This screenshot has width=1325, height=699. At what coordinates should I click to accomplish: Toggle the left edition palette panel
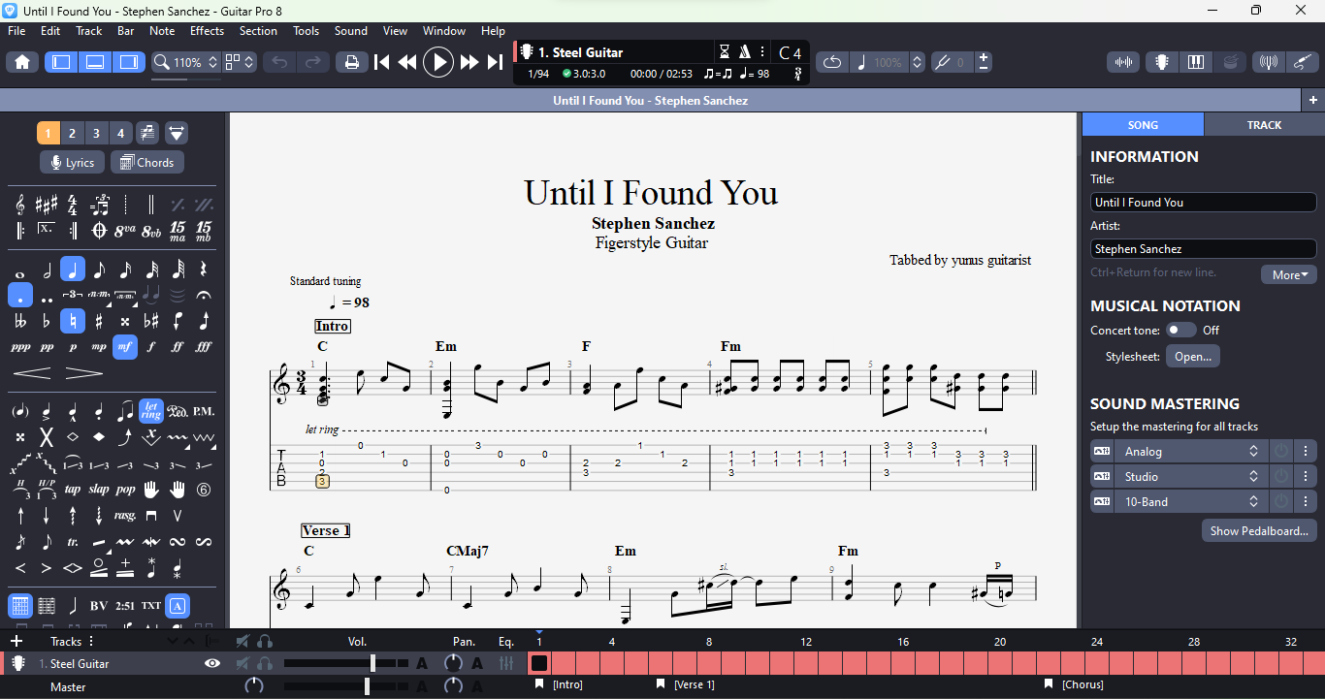tap(61, 62)
